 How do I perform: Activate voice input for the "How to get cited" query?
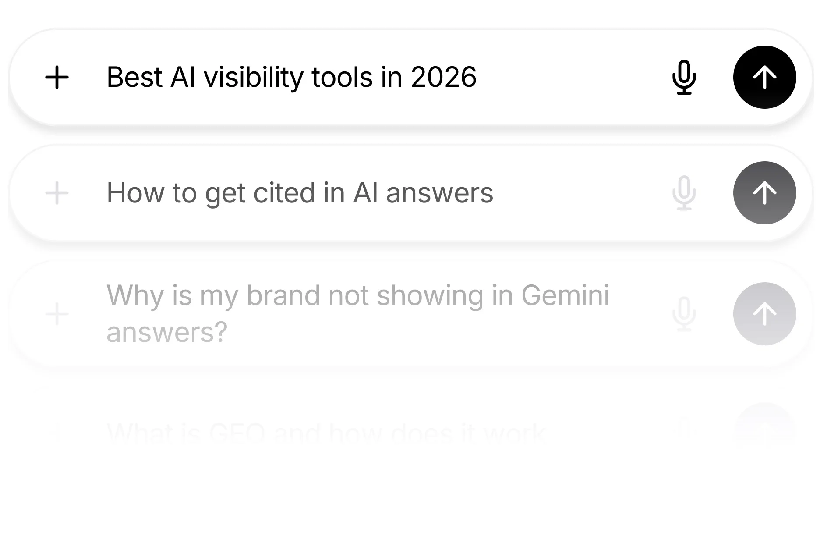tap(684, 193)
